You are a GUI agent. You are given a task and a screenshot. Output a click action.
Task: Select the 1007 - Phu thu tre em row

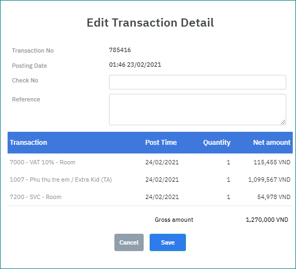coord(150,180)
